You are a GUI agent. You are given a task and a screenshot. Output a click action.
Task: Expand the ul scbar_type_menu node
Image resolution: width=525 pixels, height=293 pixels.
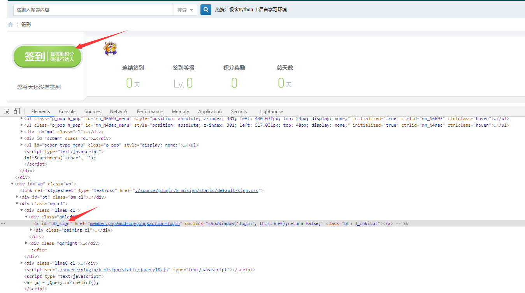click(21, 145)
